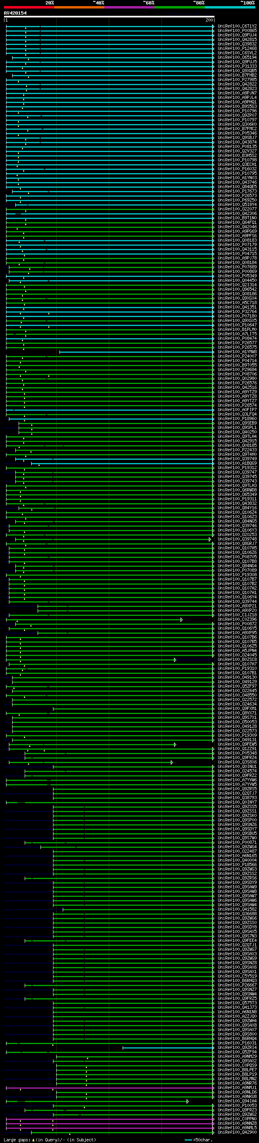This screenshot has height=1143, width=259.
Task: Select hit label UniRef100_P05346
Action: click(237, 133)
